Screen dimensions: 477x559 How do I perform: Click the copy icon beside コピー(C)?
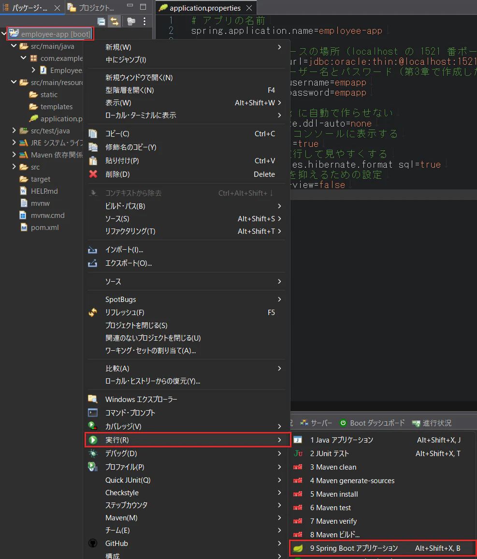(93, 134)
